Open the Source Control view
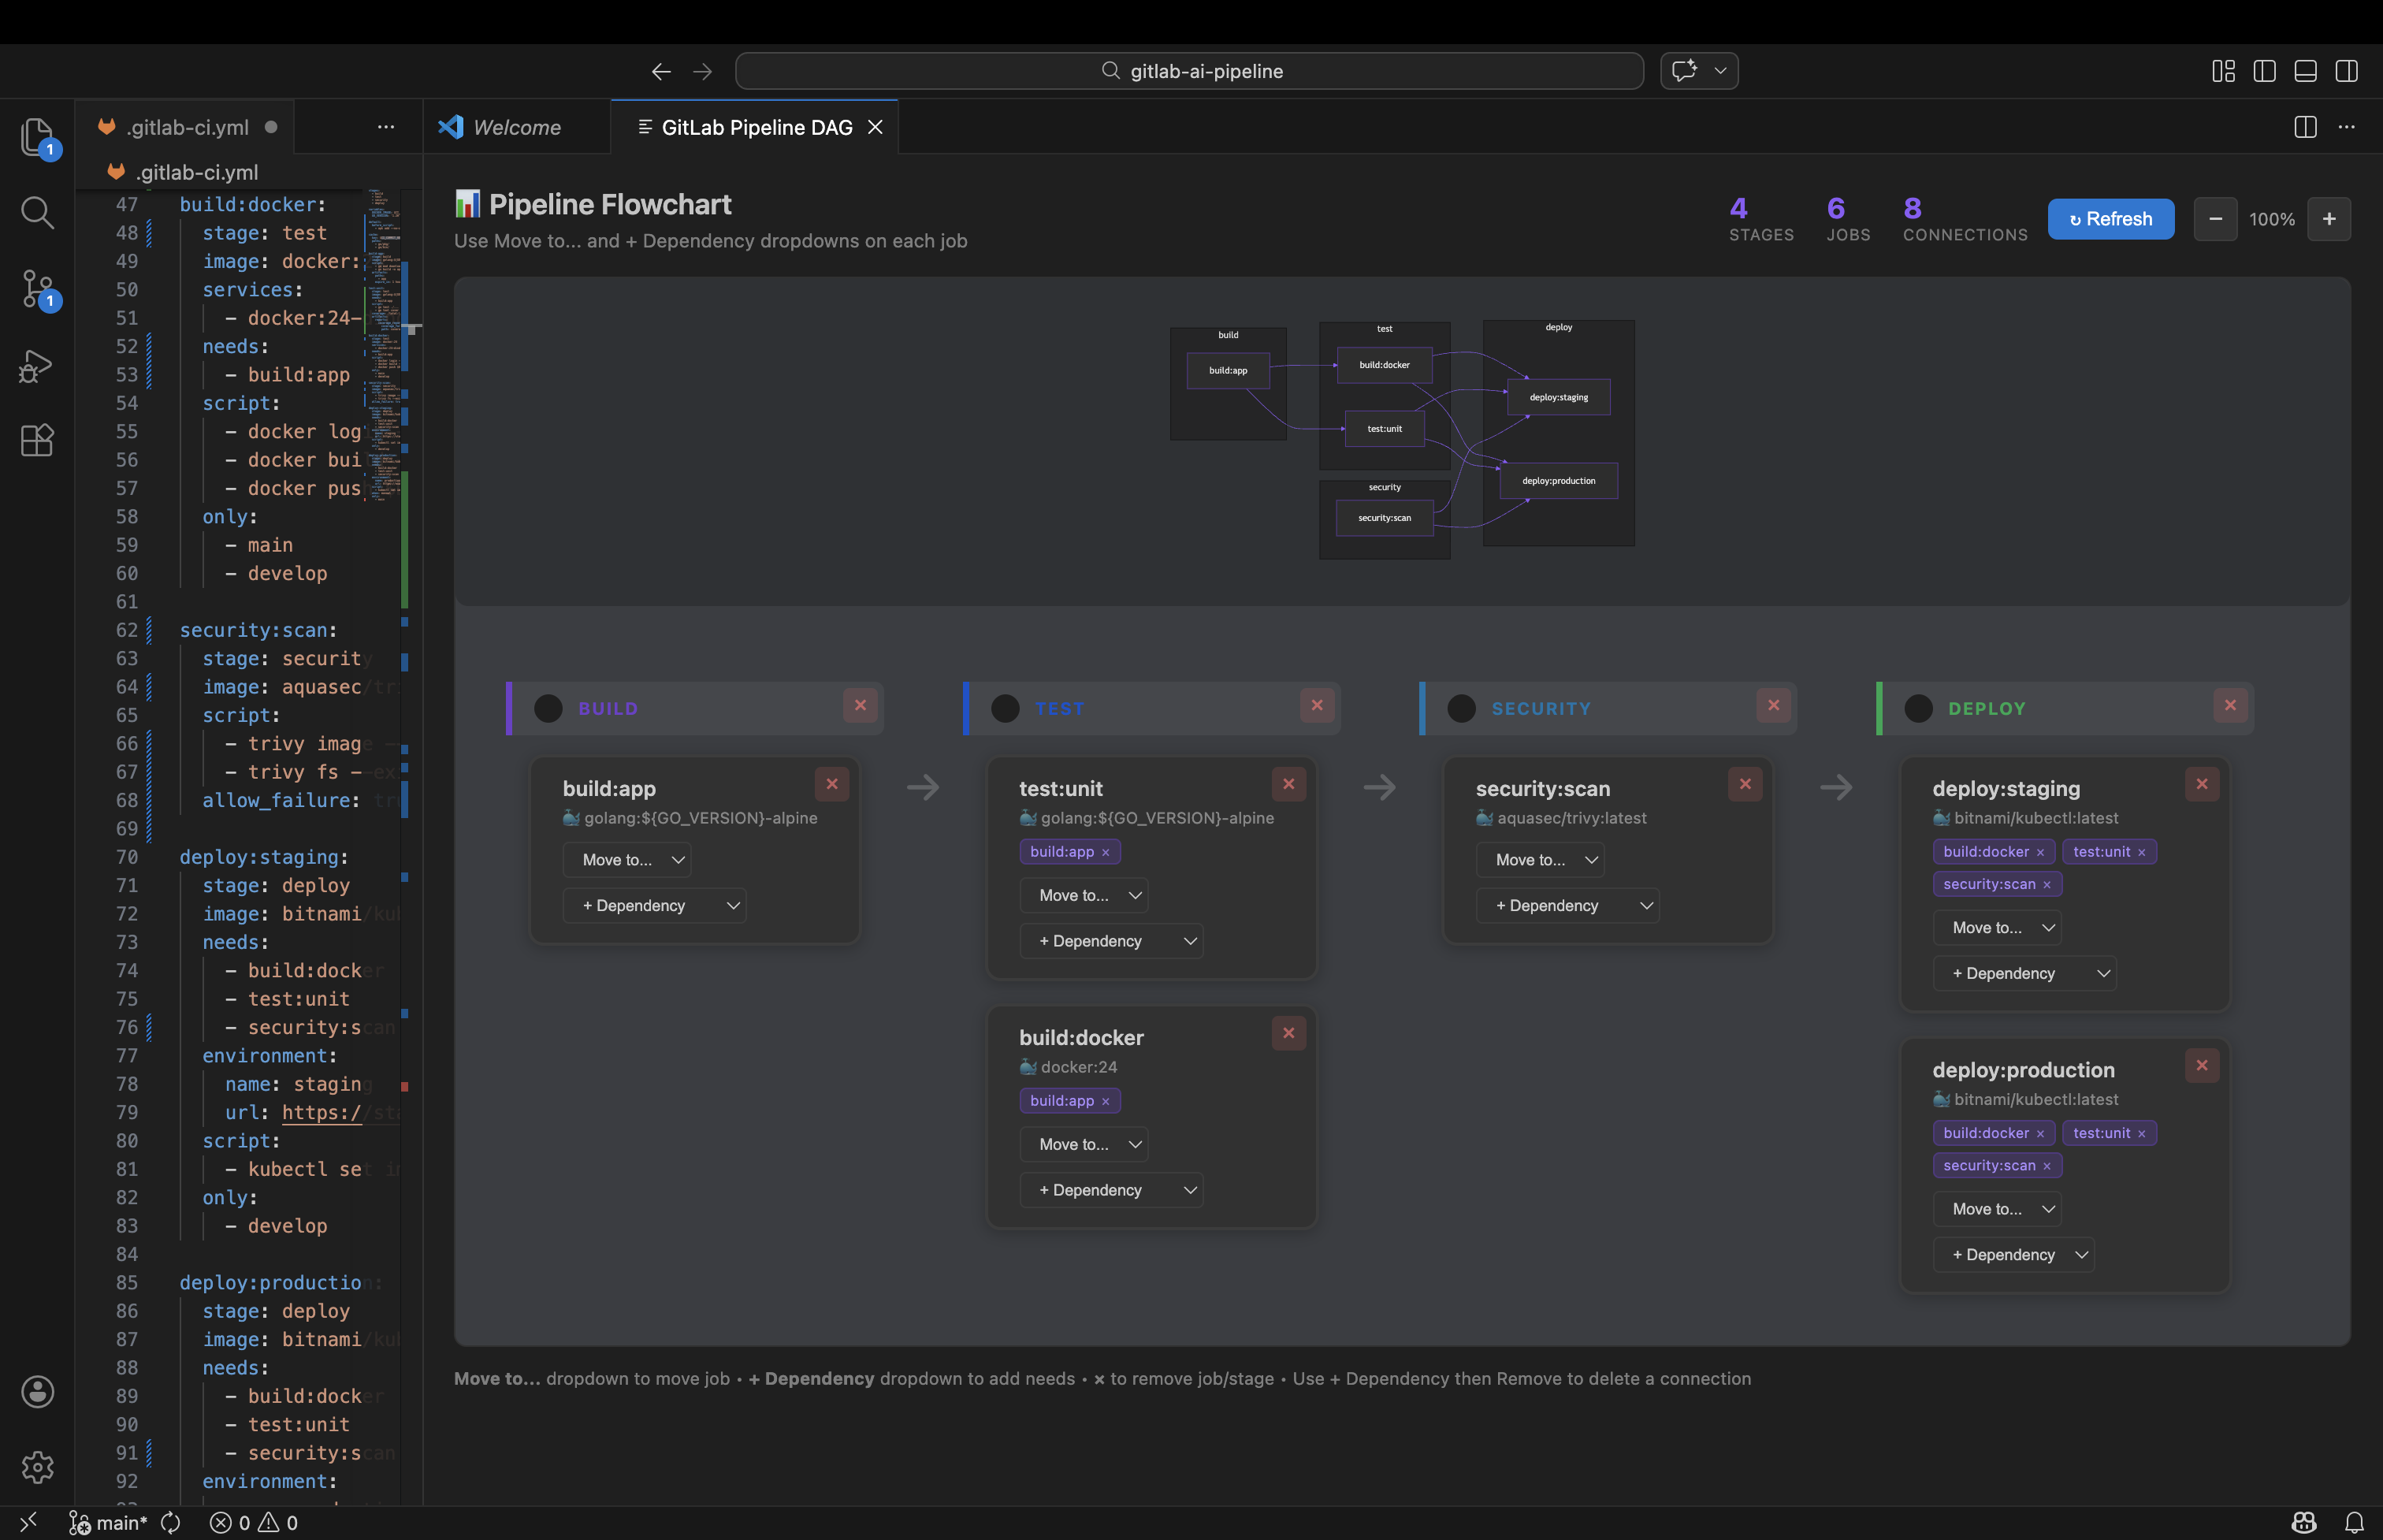Screen dimensions: 2383x1540 click(x=37, y=289)
